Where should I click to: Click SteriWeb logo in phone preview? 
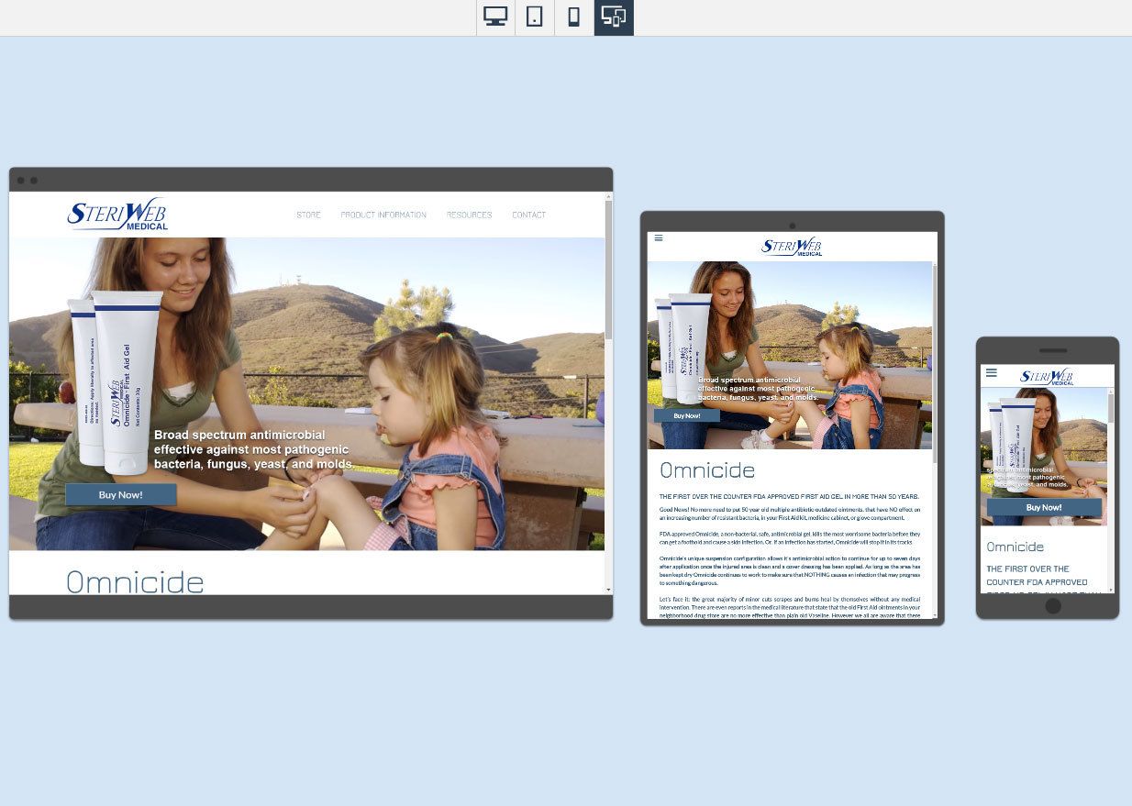[1047, 377]
